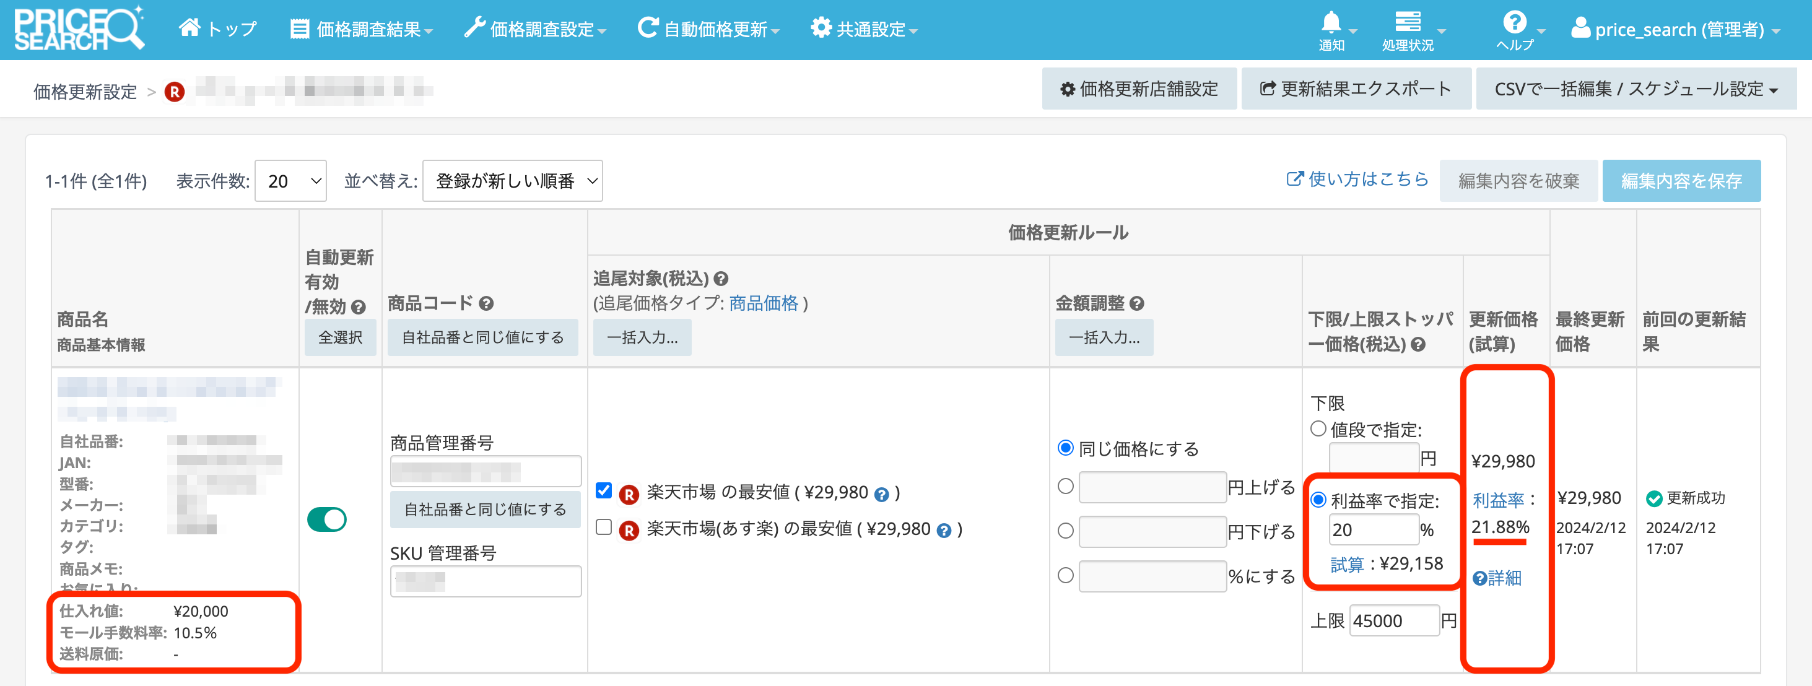The image size is (1812, 686).
Task: Click help icon beside 金額調整 header
Action: pos(1137,303)
